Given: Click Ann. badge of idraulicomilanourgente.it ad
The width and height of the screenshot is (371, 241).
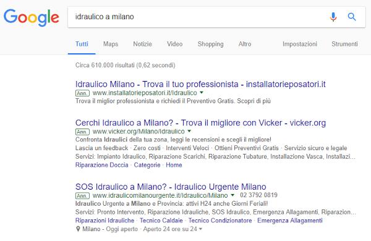Looking at the screenshot, I should coord(82,196).
